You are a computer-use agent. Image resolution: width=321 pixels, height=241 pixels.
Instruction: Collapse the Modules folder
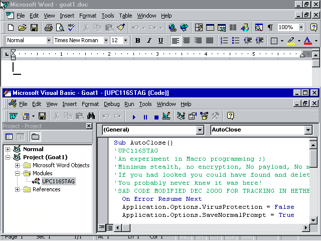click(18, 173)
